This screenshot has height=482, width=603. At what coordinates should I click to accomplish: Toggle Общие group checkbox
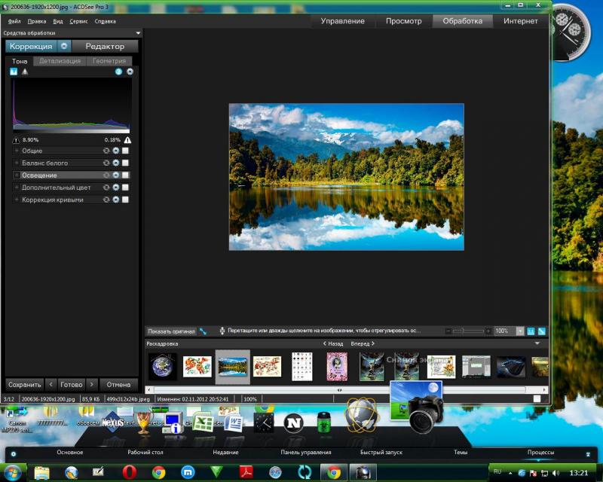(125, 151)
